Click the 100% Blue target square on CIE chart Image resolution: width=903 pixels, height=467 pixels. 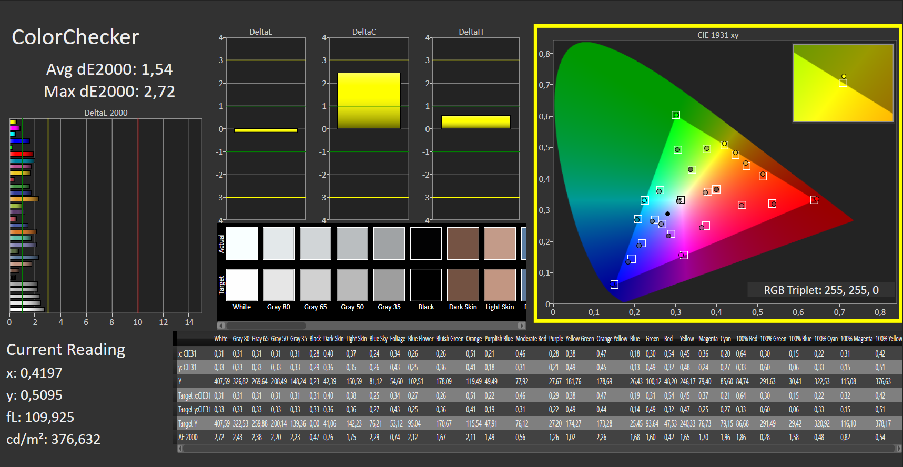614,285
